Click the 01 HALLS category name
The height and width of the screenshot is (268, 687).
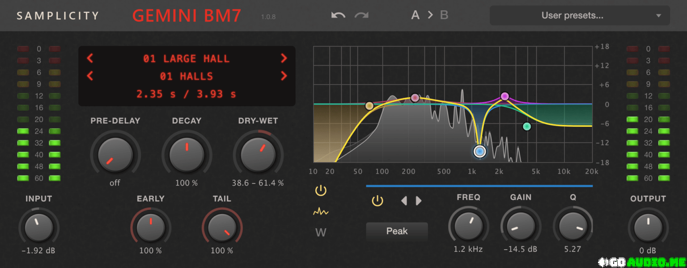point(187,76)
